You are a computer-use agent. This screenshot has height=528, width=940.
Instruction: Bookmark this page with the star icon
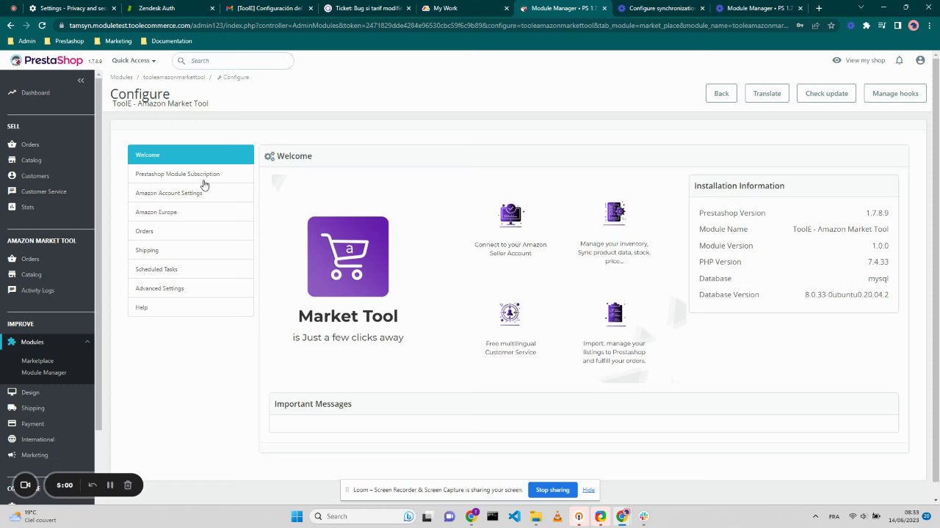click(831, 25)
